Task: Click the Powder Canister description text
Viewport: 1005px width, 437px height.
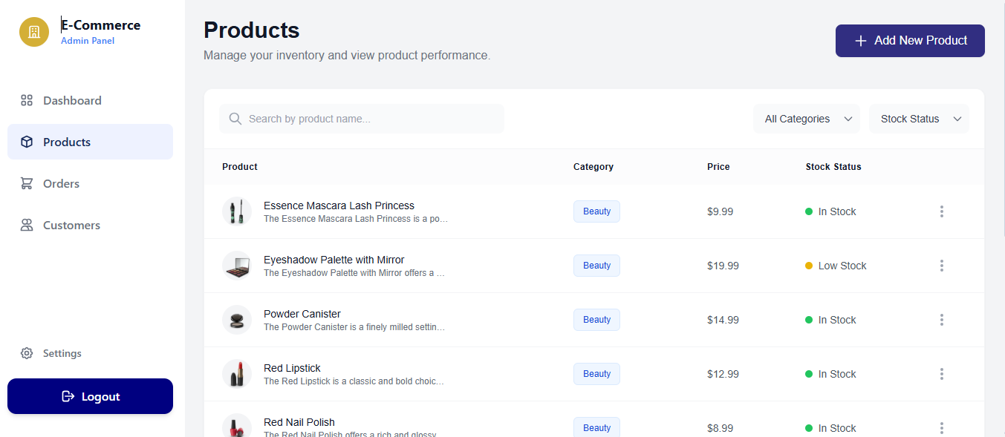Action: (354, 327)
